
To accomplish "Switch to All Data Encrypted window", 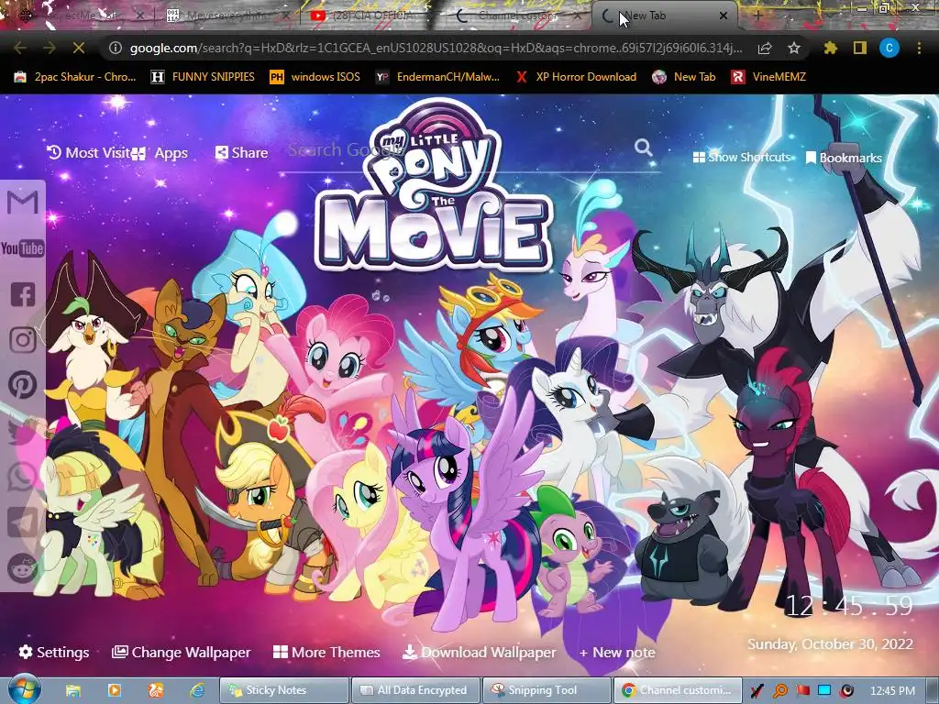I will [x=415, y=690].
